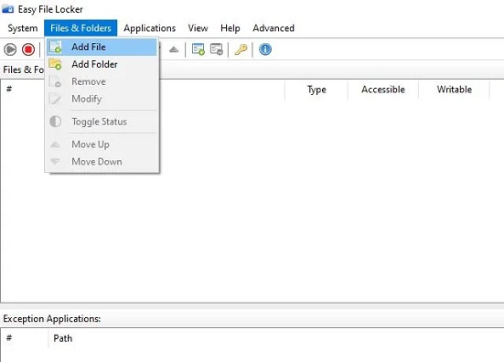Click the Easy File Locker title bar icon
Image resolution: width=504 pixels, height=362 pixels.
point(7,9)
